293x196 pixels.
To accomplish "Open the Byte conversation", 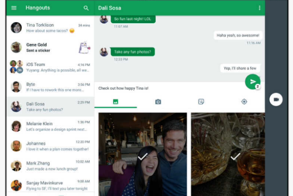I will pyautogui.click(x=51, y=87).
